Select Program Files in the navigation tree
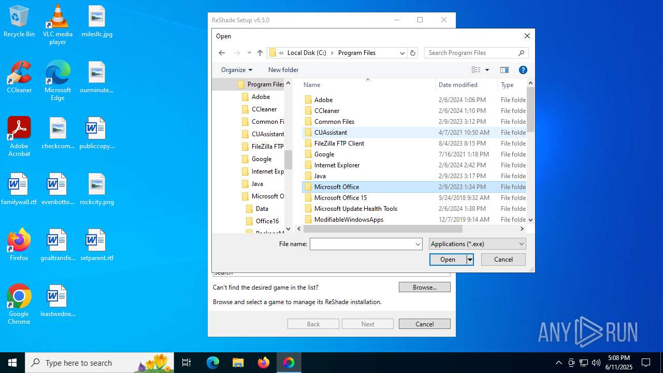The width and height of the screenshot is (663, 373). click(x=266, y=84)
